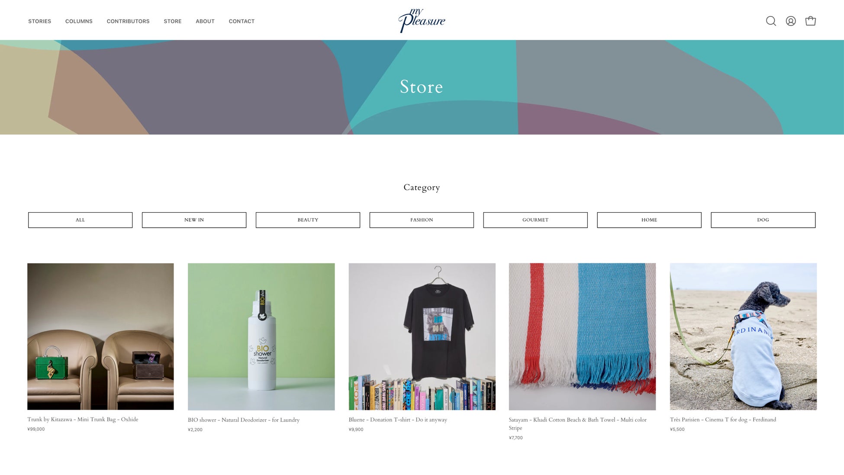Open the Mini Trunk Bag product image
Screen dimensions: 844x475
point(100,336)
